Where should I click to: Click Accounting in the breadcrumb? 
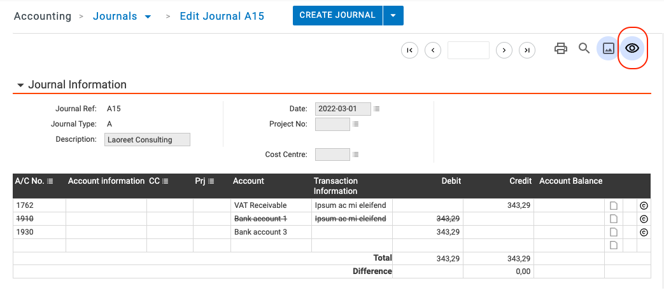[x=42, y=17]
